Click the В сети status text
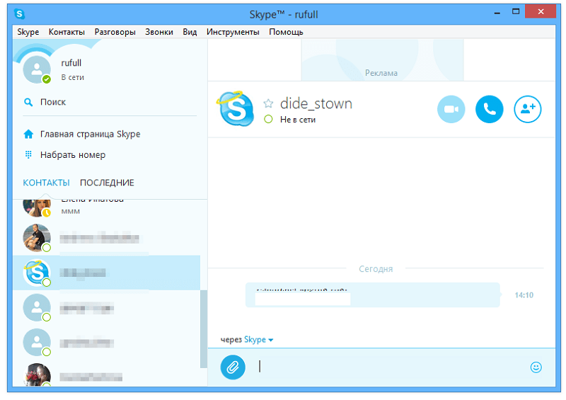 [x=73, y=77]
